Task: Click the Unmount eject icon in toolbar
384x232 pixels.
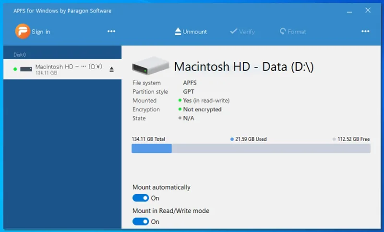Action: [178, 31]
